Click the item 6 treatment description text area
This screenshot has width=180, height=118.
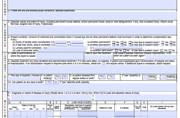[92, 69]
